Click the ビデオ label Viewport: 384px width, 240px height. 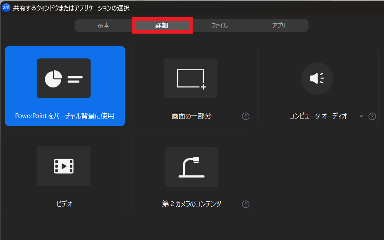[65, 204]
